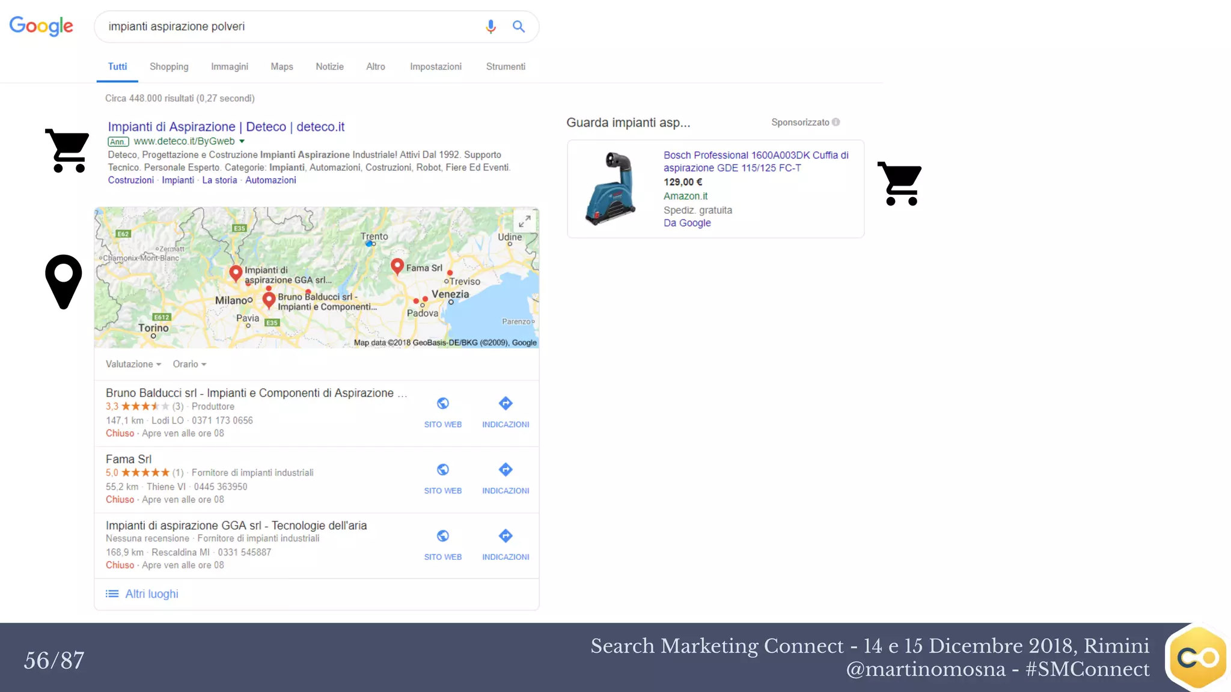Image resolution: width=1231 pixels, height=692 pixels.
Task: Click the Fama Srl map pin
Action: (x=397, y=266)
